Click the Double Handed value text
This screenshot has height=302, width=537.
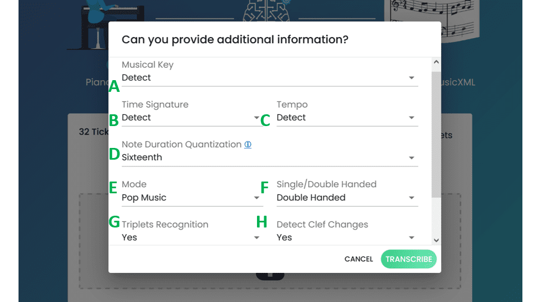(x=311, y=198)
